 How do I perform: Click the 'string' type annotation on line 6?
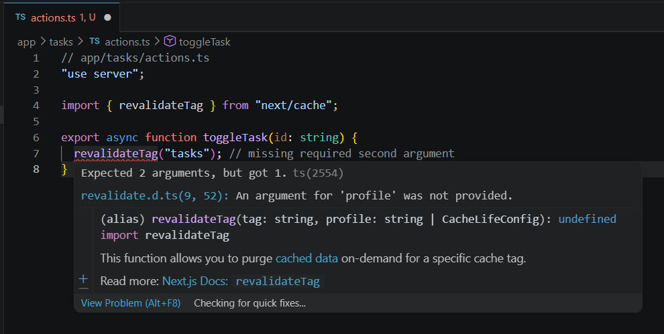(319, 137)
